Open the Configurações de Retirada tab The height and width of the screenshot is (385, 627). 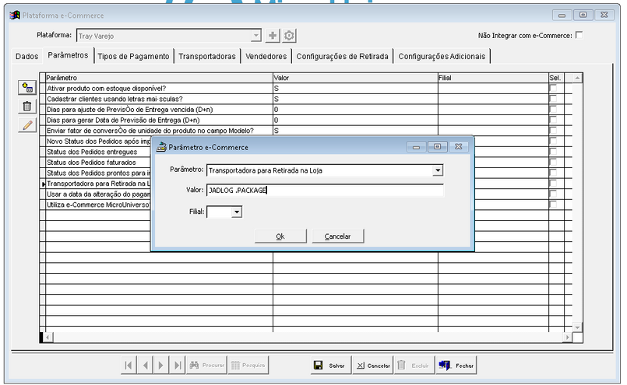tap(342, 56)
